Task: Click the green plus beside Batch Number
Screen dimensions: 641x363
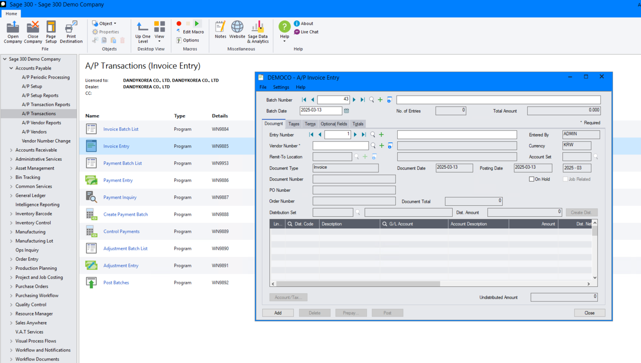Action: pyautogui.click(x=380, y=100)
